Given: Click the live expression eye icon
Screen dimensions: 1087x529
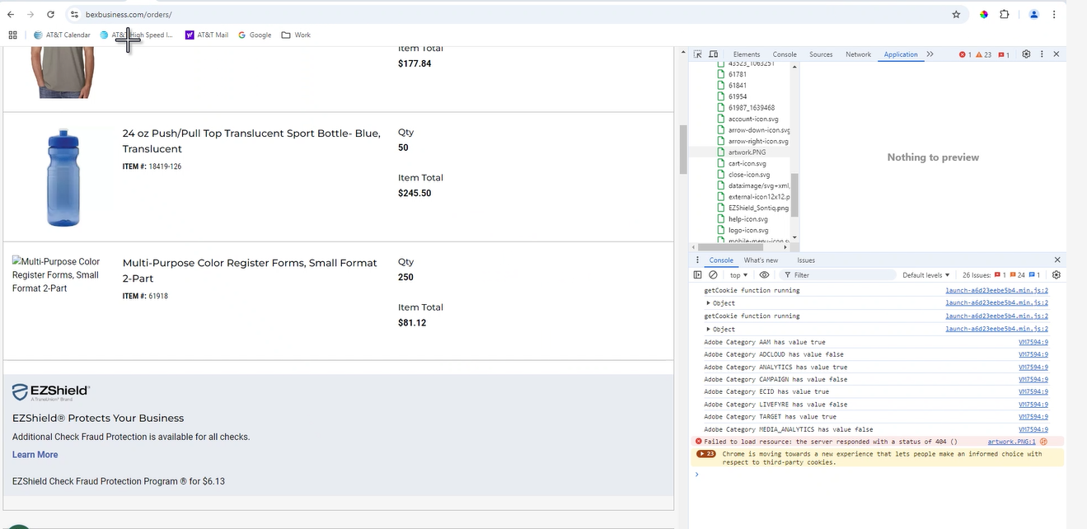Looking at the screenshot, I should 764,275.
